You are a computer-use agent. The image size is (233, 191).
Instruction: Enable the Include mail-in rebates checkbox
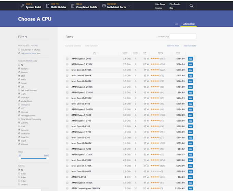pos(19,50)
